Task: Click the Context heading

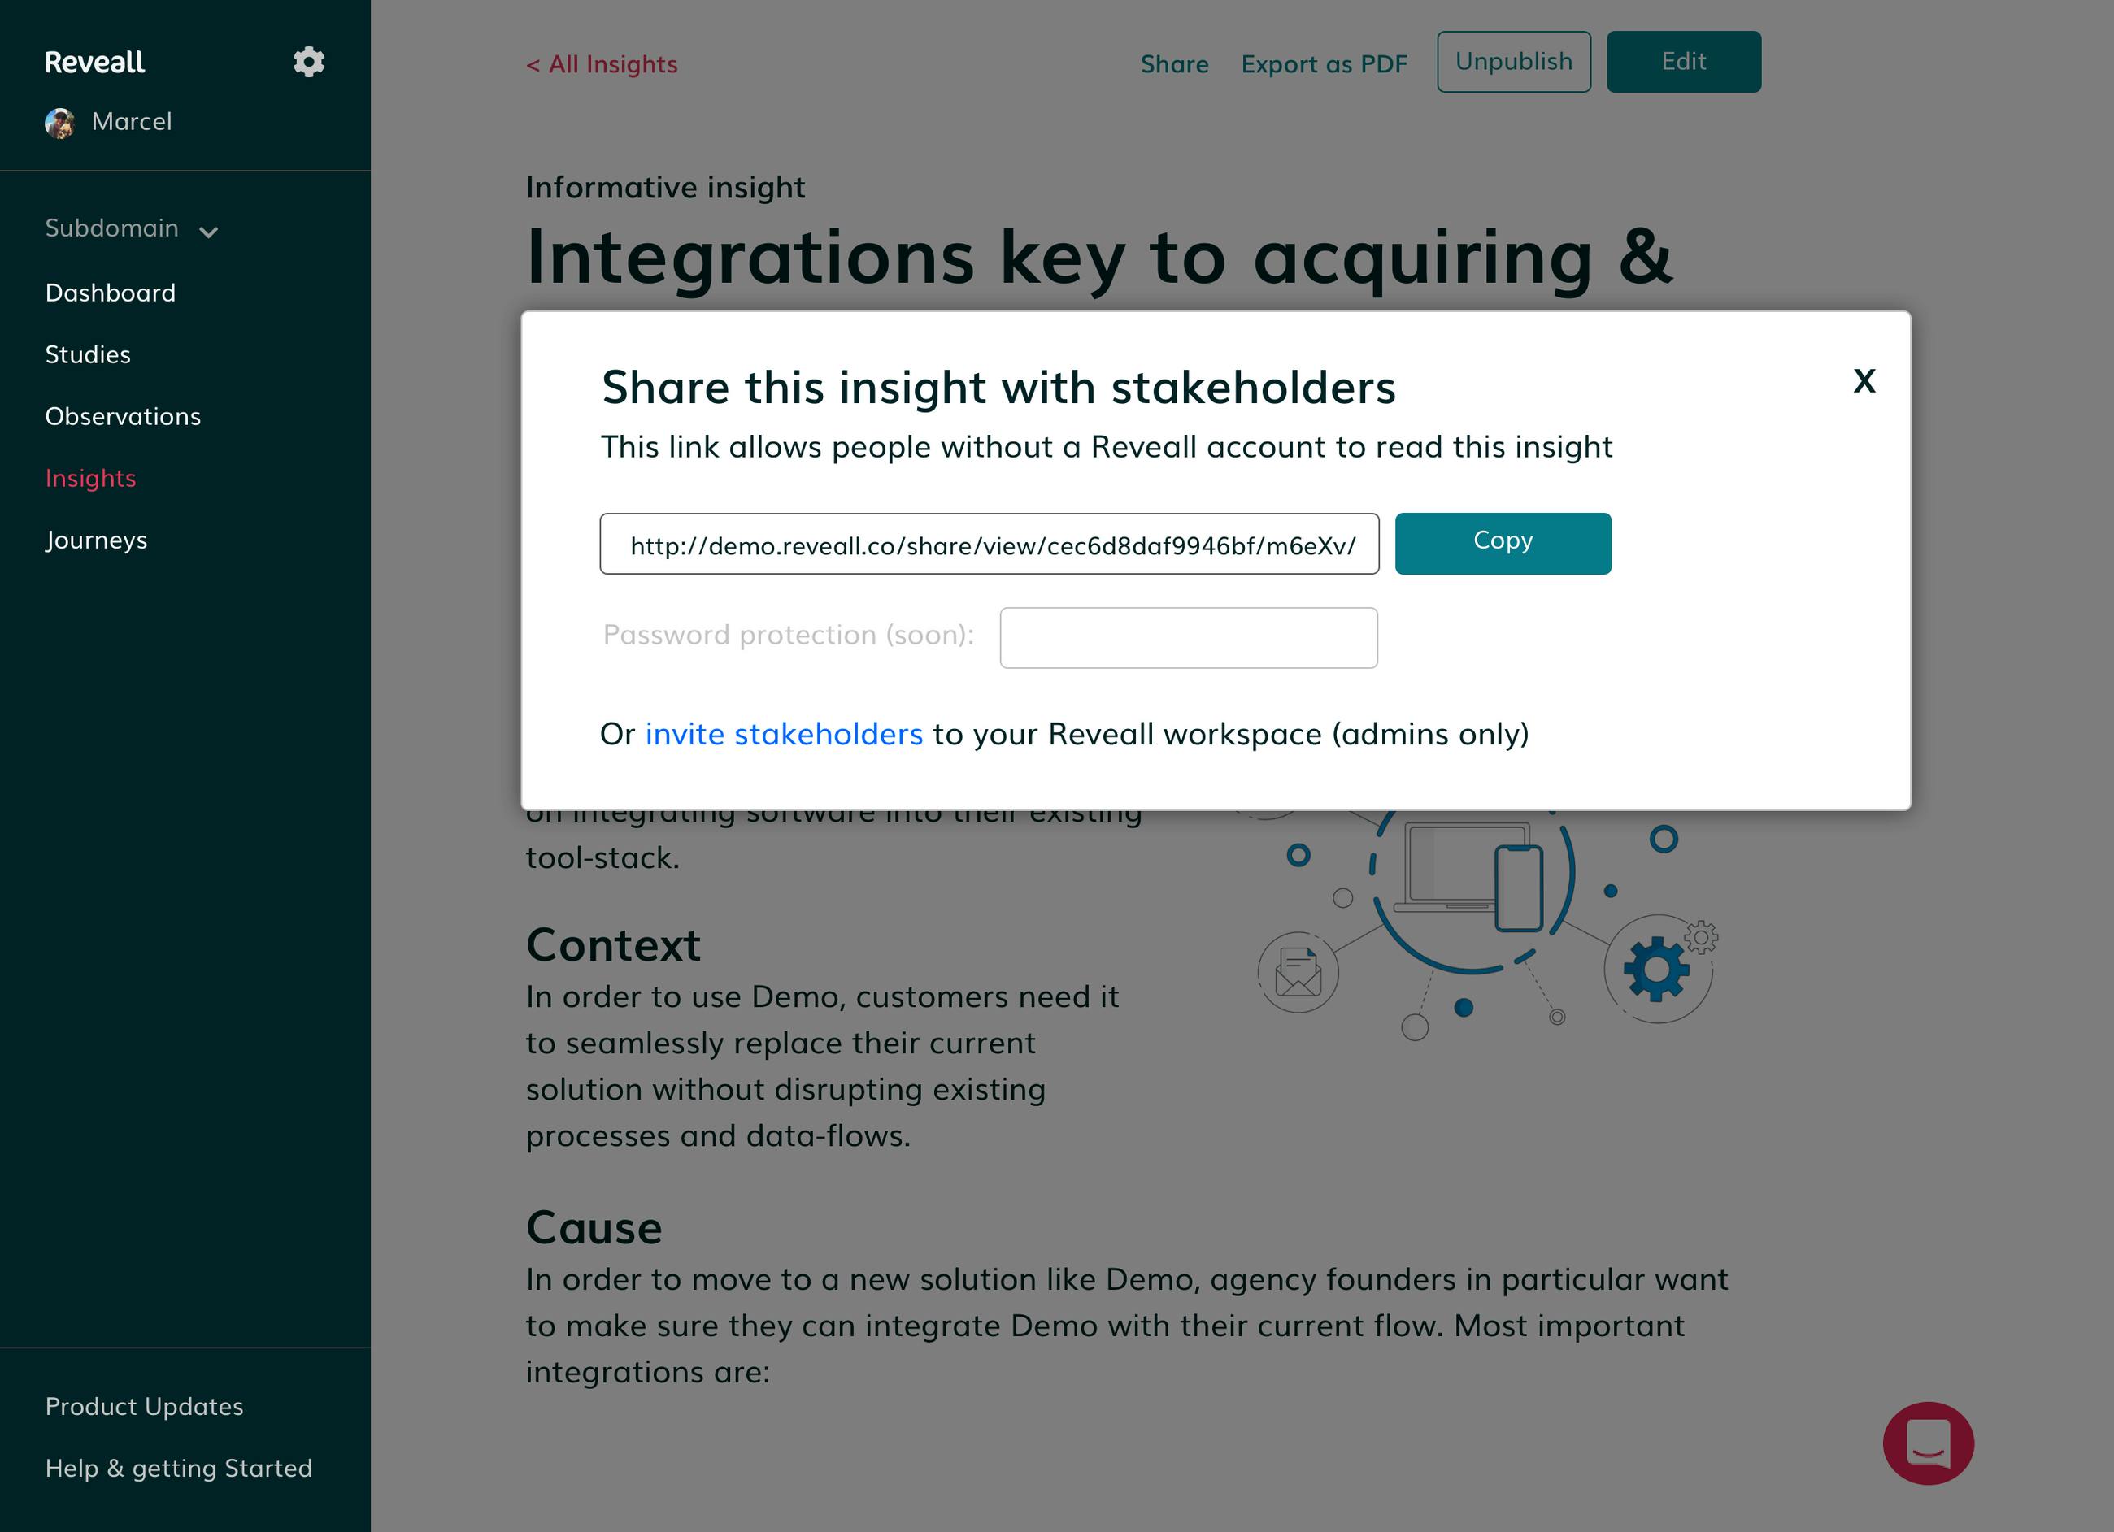Action: pos(612,945)
